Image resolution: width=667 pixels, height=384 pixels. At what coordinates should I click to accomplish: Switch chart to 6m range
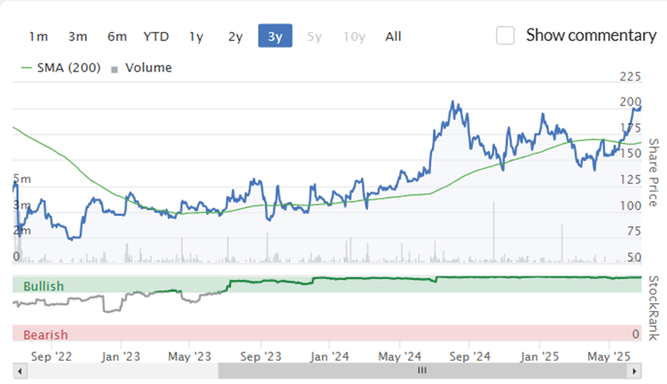[x=117, y=37]
